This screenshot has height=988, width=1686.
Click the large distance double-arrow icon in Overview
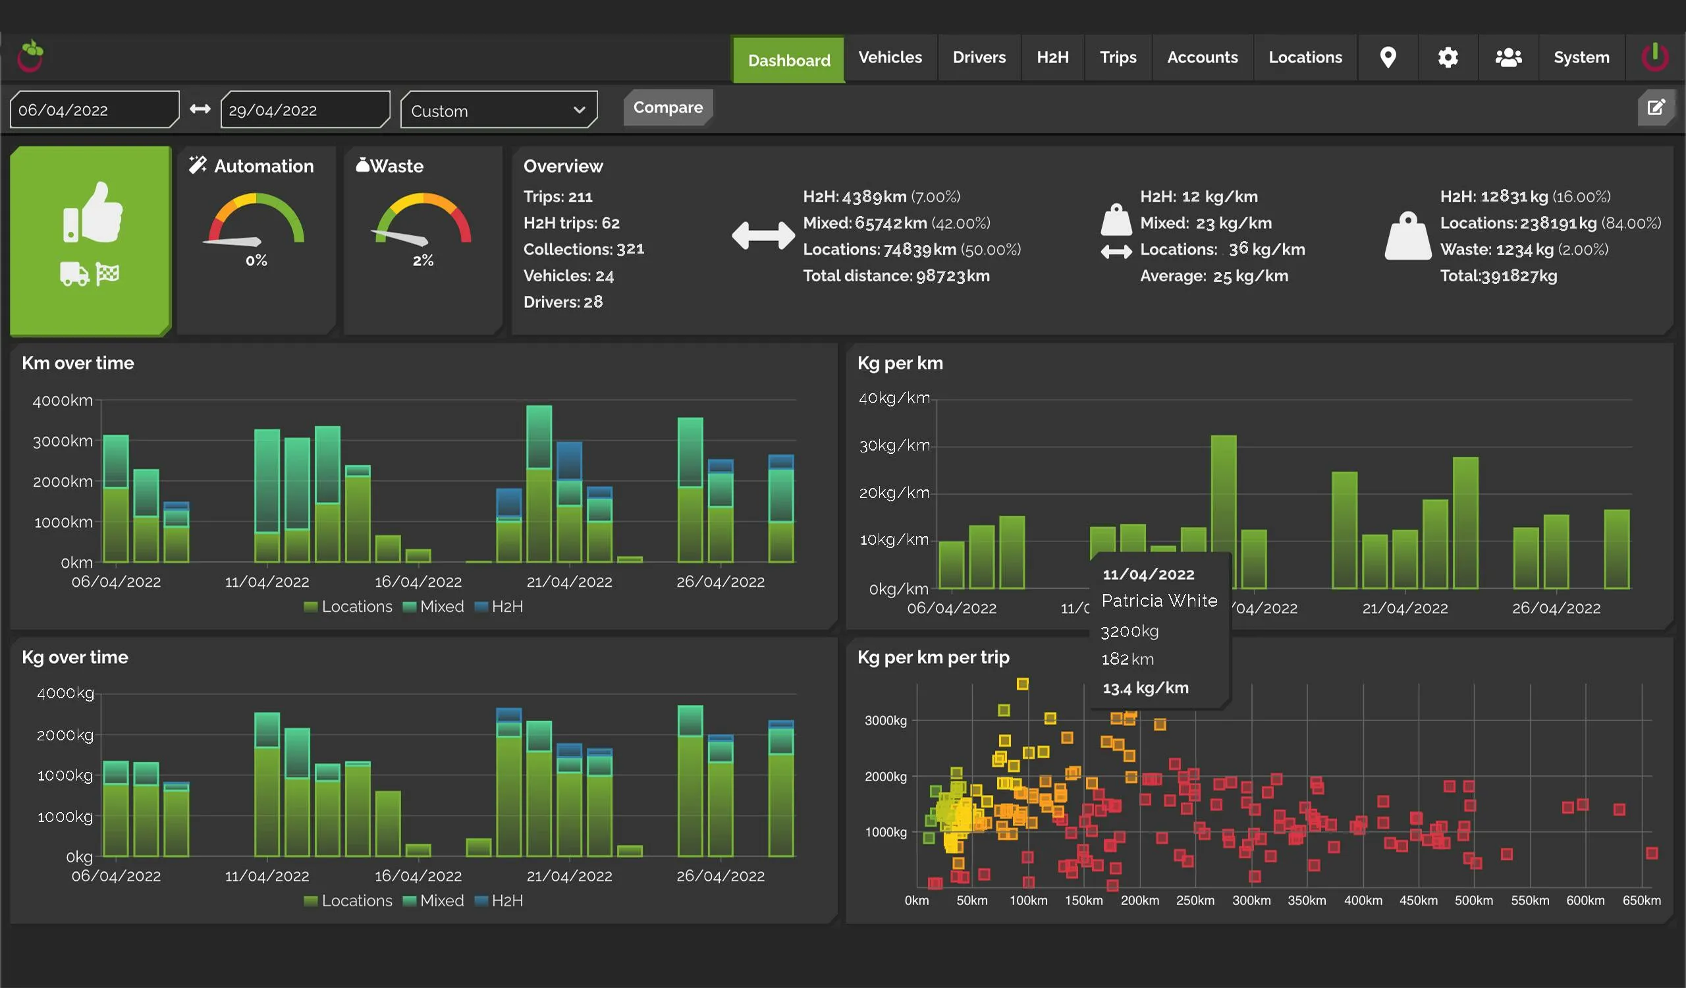[763, 235]
